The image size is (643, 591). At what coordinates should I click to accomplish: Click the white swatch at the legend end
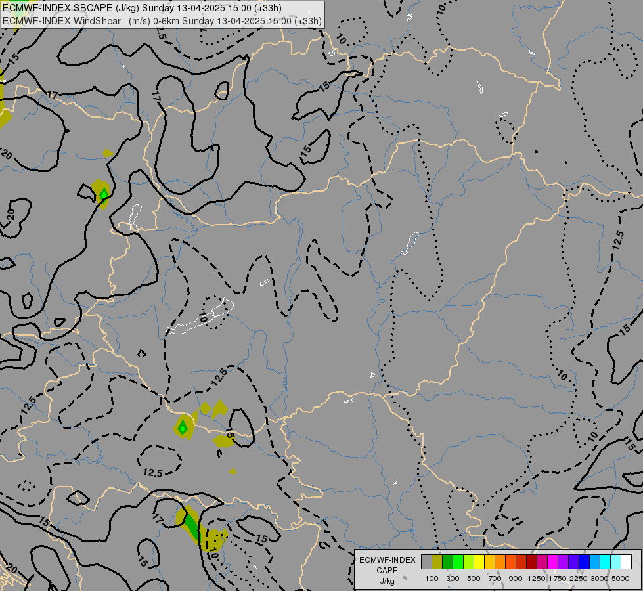pos(626,561)
